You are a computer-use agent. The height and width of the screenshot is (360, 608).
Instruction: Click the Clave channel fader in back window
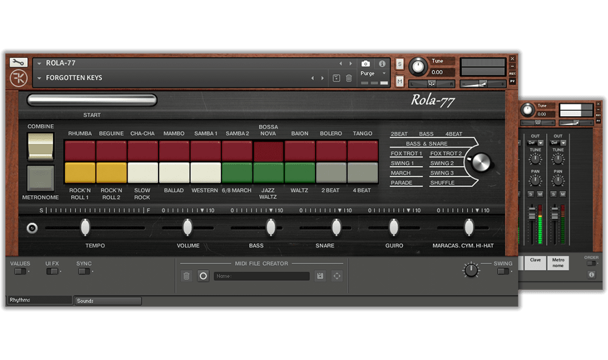click(532, 213)
